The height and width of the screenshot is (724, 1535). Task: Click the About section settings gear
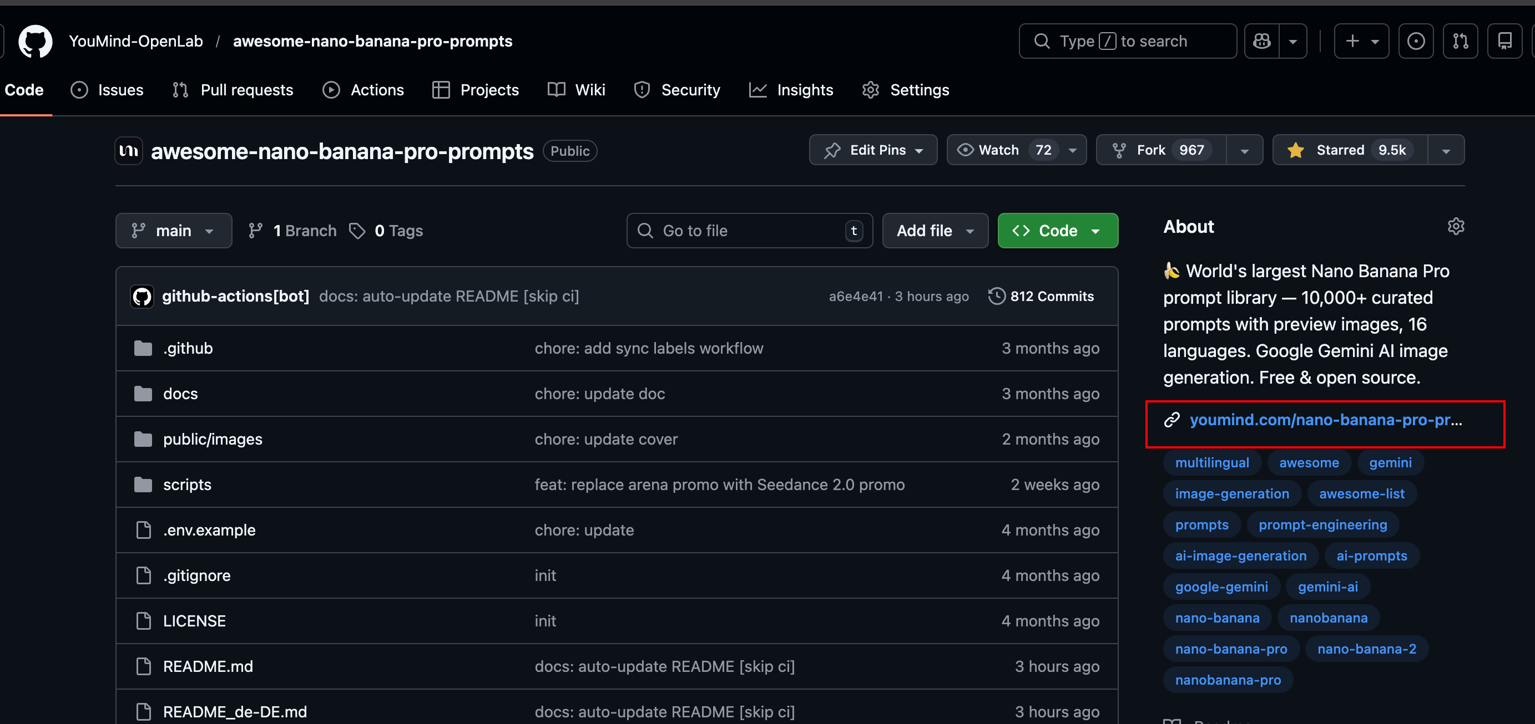(1456, 226)
